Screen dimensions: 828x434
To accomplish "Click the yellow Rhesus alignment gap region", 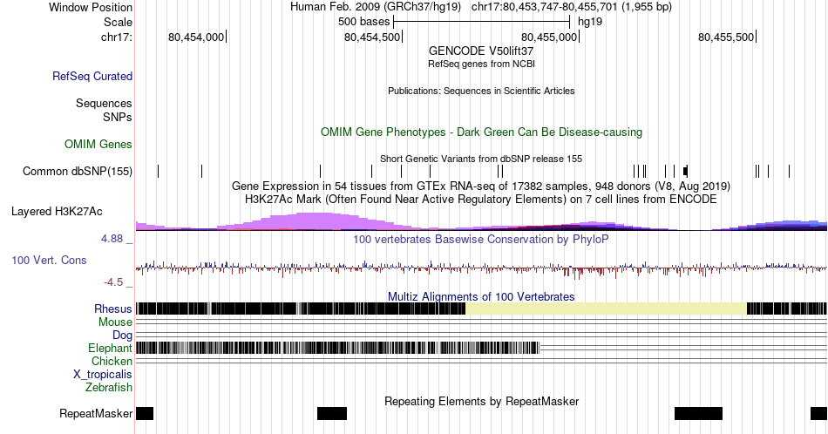I will pyautogui.click(x=607, y=309).
